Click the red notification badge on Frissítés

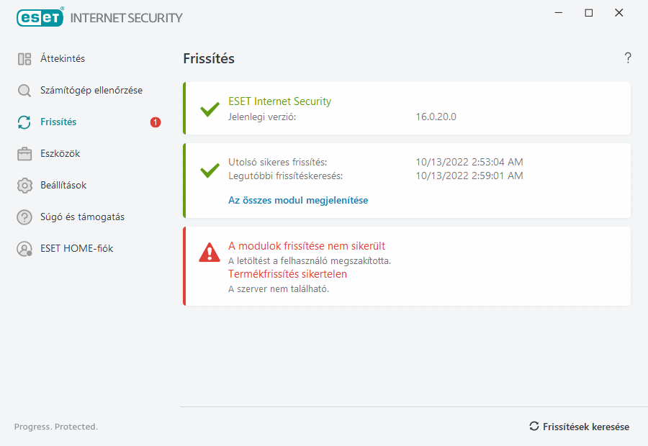tap(156, 122)
